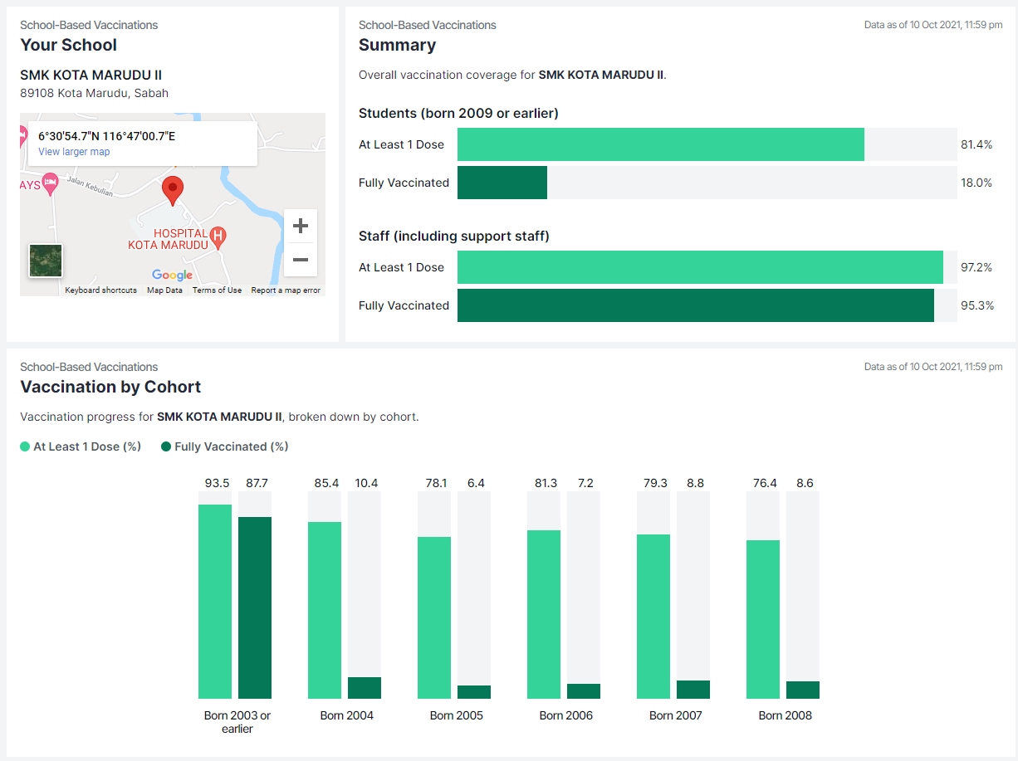Viewport: 1018px width, 761px height.
Task: Click the 6.4 cohort value
Action: [476, 483]
